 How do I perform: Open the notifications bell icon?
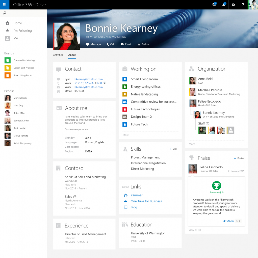tap(224, 5)
